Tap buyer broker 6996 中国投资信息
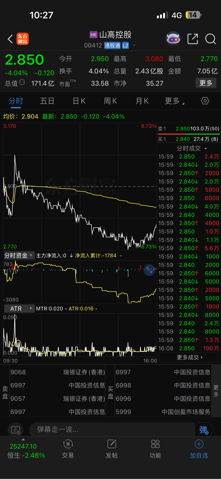Viewport: 221px width, 479px height. (163, 399)
